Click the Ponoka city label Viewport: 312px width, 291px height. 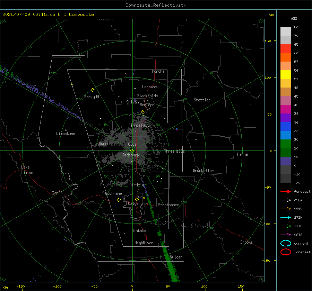point(158,71)
